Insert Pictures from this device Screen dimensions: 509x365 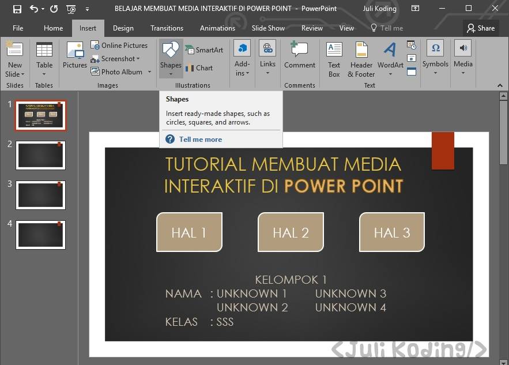point(75,55)
